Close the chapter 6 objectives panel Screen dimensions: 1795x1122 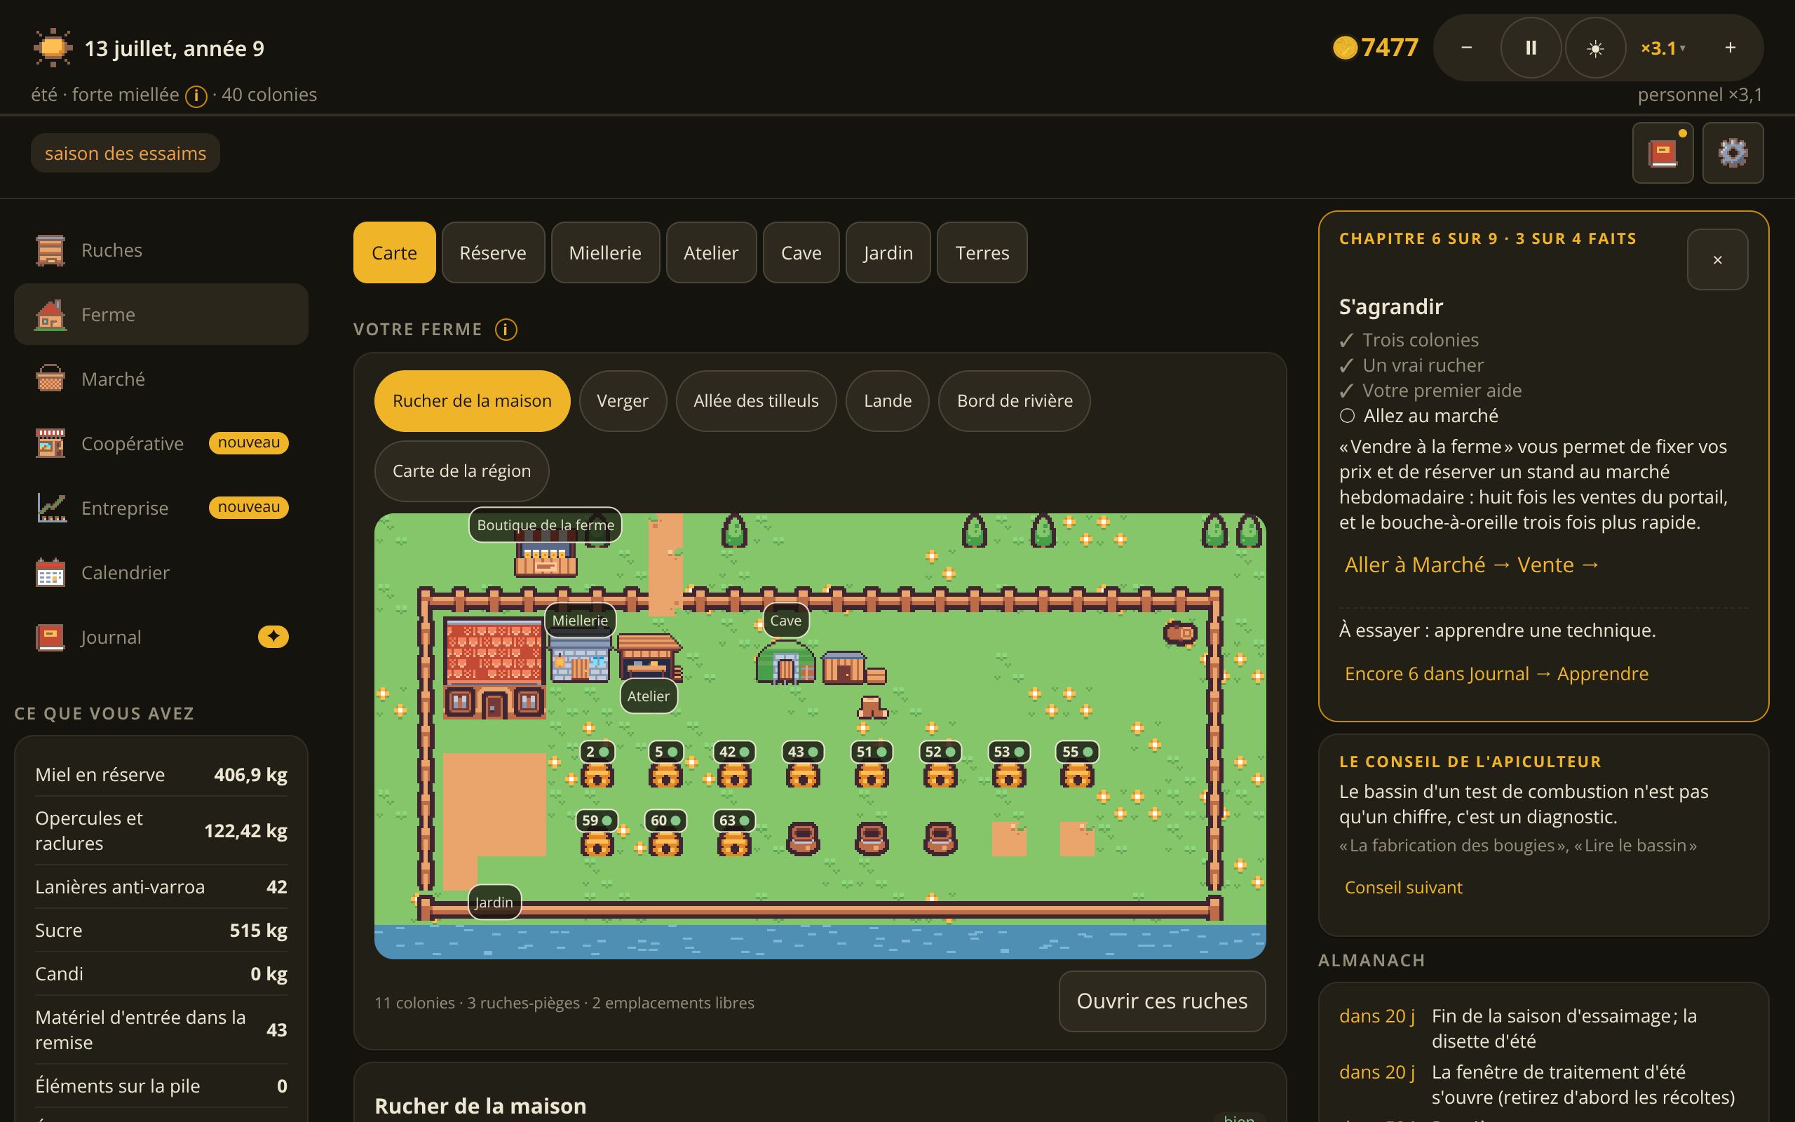1717,259
